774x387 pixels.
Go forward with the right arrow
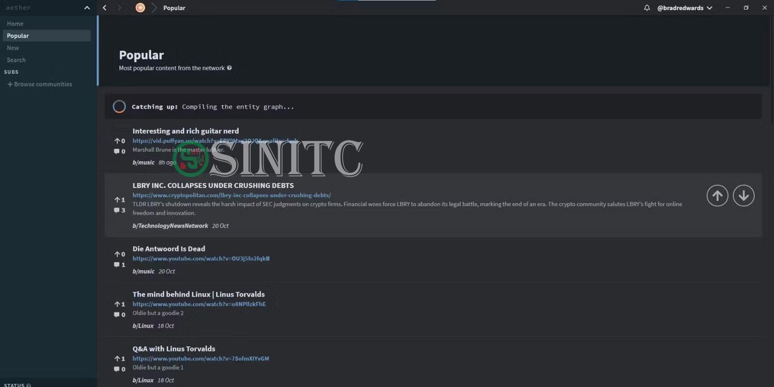pyautogui.click(x=120, y=8)
